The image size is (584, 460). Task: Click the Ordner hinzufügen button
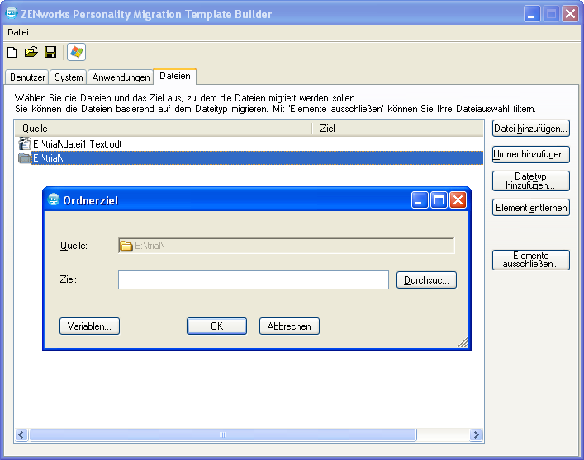[x=531, y=154]
